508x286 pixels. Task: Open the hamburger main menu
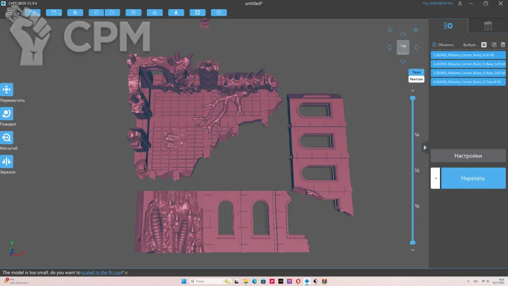click(9, 12)
